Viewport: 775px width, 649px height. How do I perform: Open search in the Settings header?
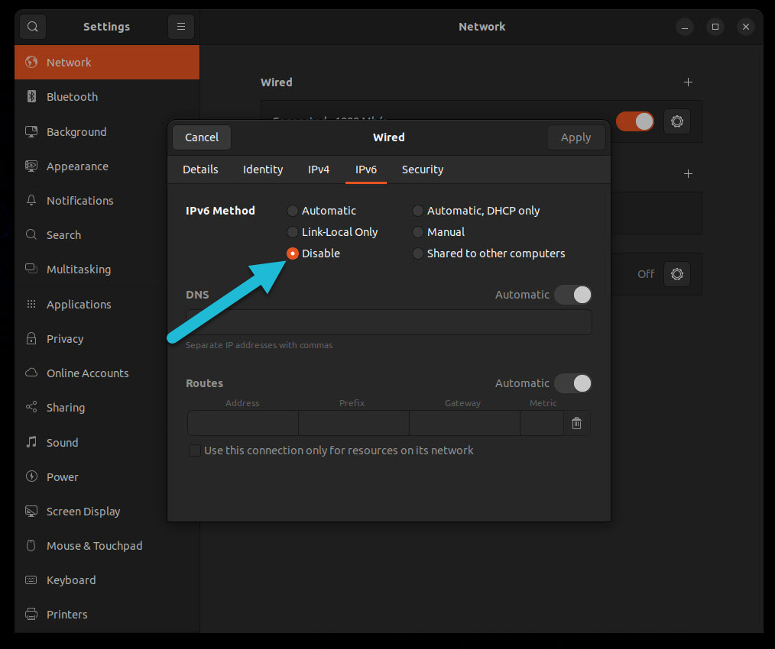pyautogui.click(x=32, y=26)
